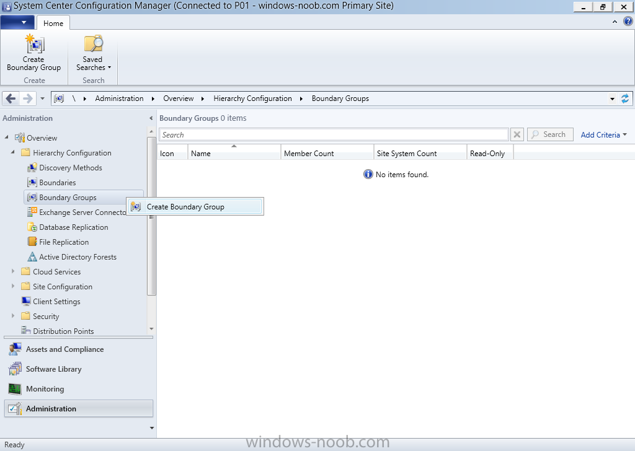Click inside the Search input field
Viewport: 635px width, 451px height.
coord(334,134)
